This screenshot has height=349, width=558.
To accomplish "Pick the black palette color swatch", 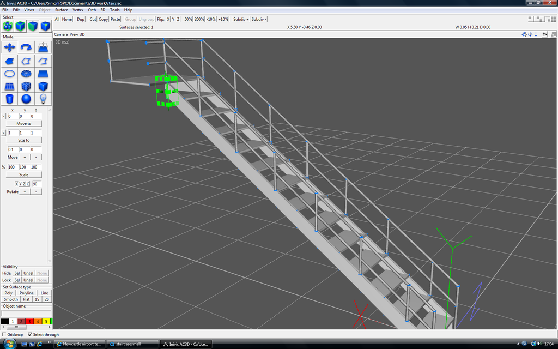I will [x=4, y=321].
